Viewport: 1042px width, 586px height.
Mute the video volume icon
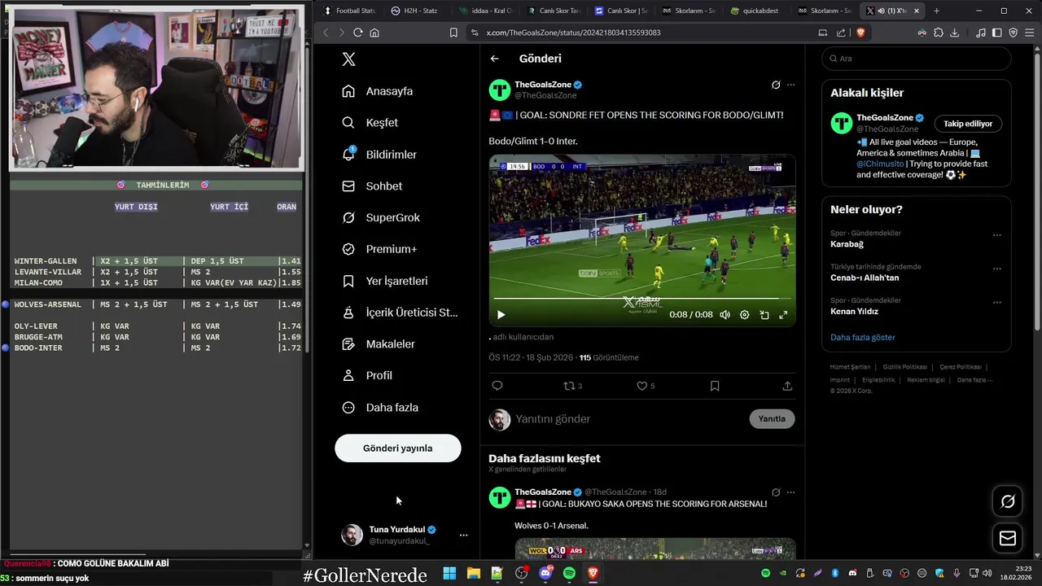coord(725,315)
